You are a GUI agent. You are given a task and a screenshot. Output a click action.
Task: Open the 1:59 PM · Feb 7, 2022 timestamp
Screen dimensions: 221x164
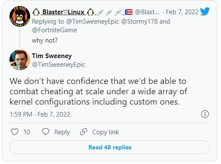coord(40,114)
